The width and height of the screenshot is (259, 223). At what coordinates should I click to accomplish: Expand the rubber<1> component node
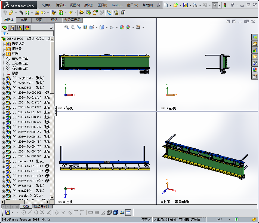pyautogui.click(x=3, y=162)
